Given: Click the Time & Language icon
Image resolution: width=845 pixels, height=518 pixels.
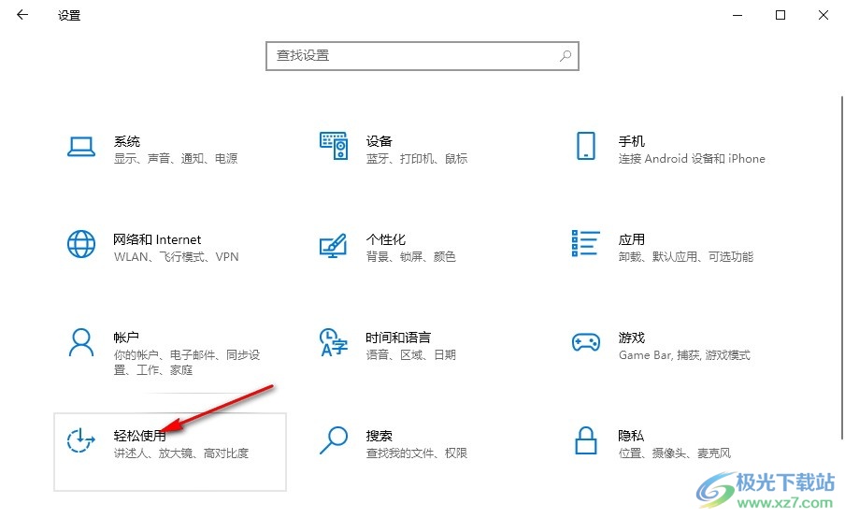Looking at the screenshot, I should pyautogui.click(x=334, y=342).
